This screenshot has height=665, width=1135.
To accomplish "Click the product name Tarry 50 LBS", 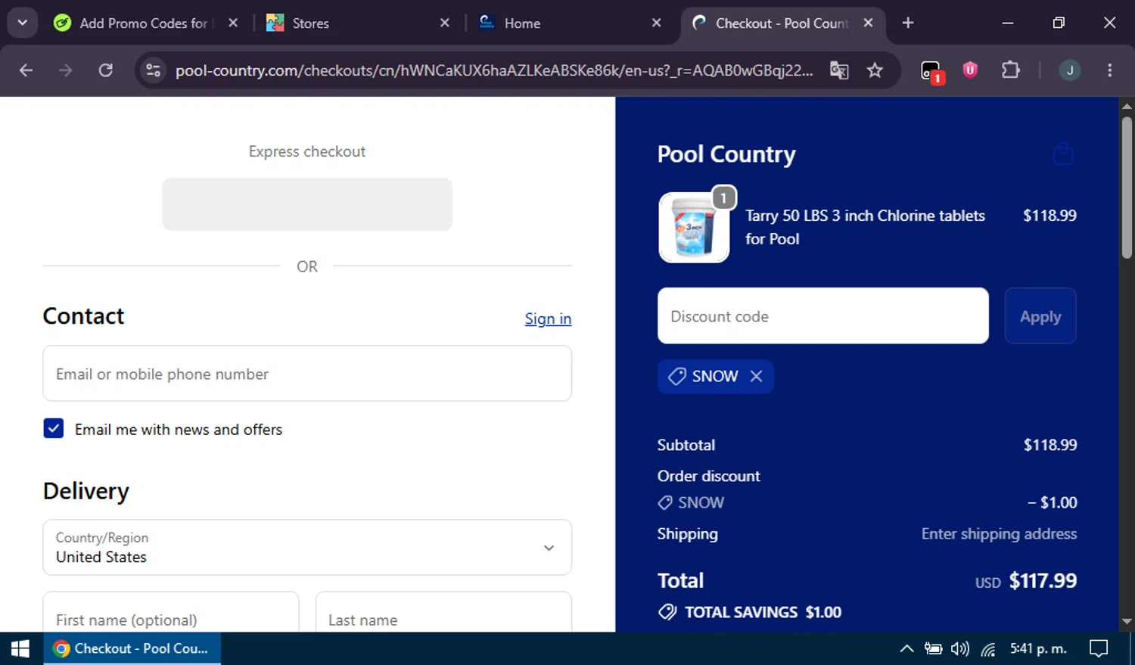I will pyautogui.click(x=865, y=227).
